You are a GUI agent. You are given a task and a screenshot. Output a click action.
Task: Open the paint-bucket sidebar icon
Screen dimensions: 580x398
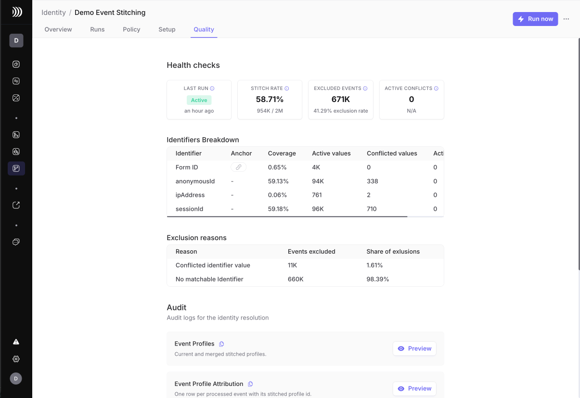pyautogui.click(x=16, y=152)
